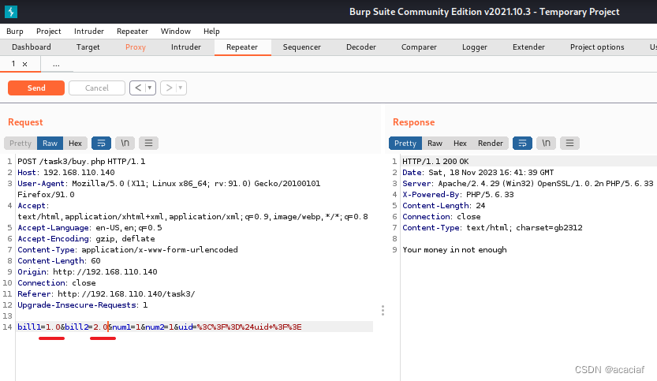Send the request with the Send button
The image size is (657, 381).
pos(36,88)
